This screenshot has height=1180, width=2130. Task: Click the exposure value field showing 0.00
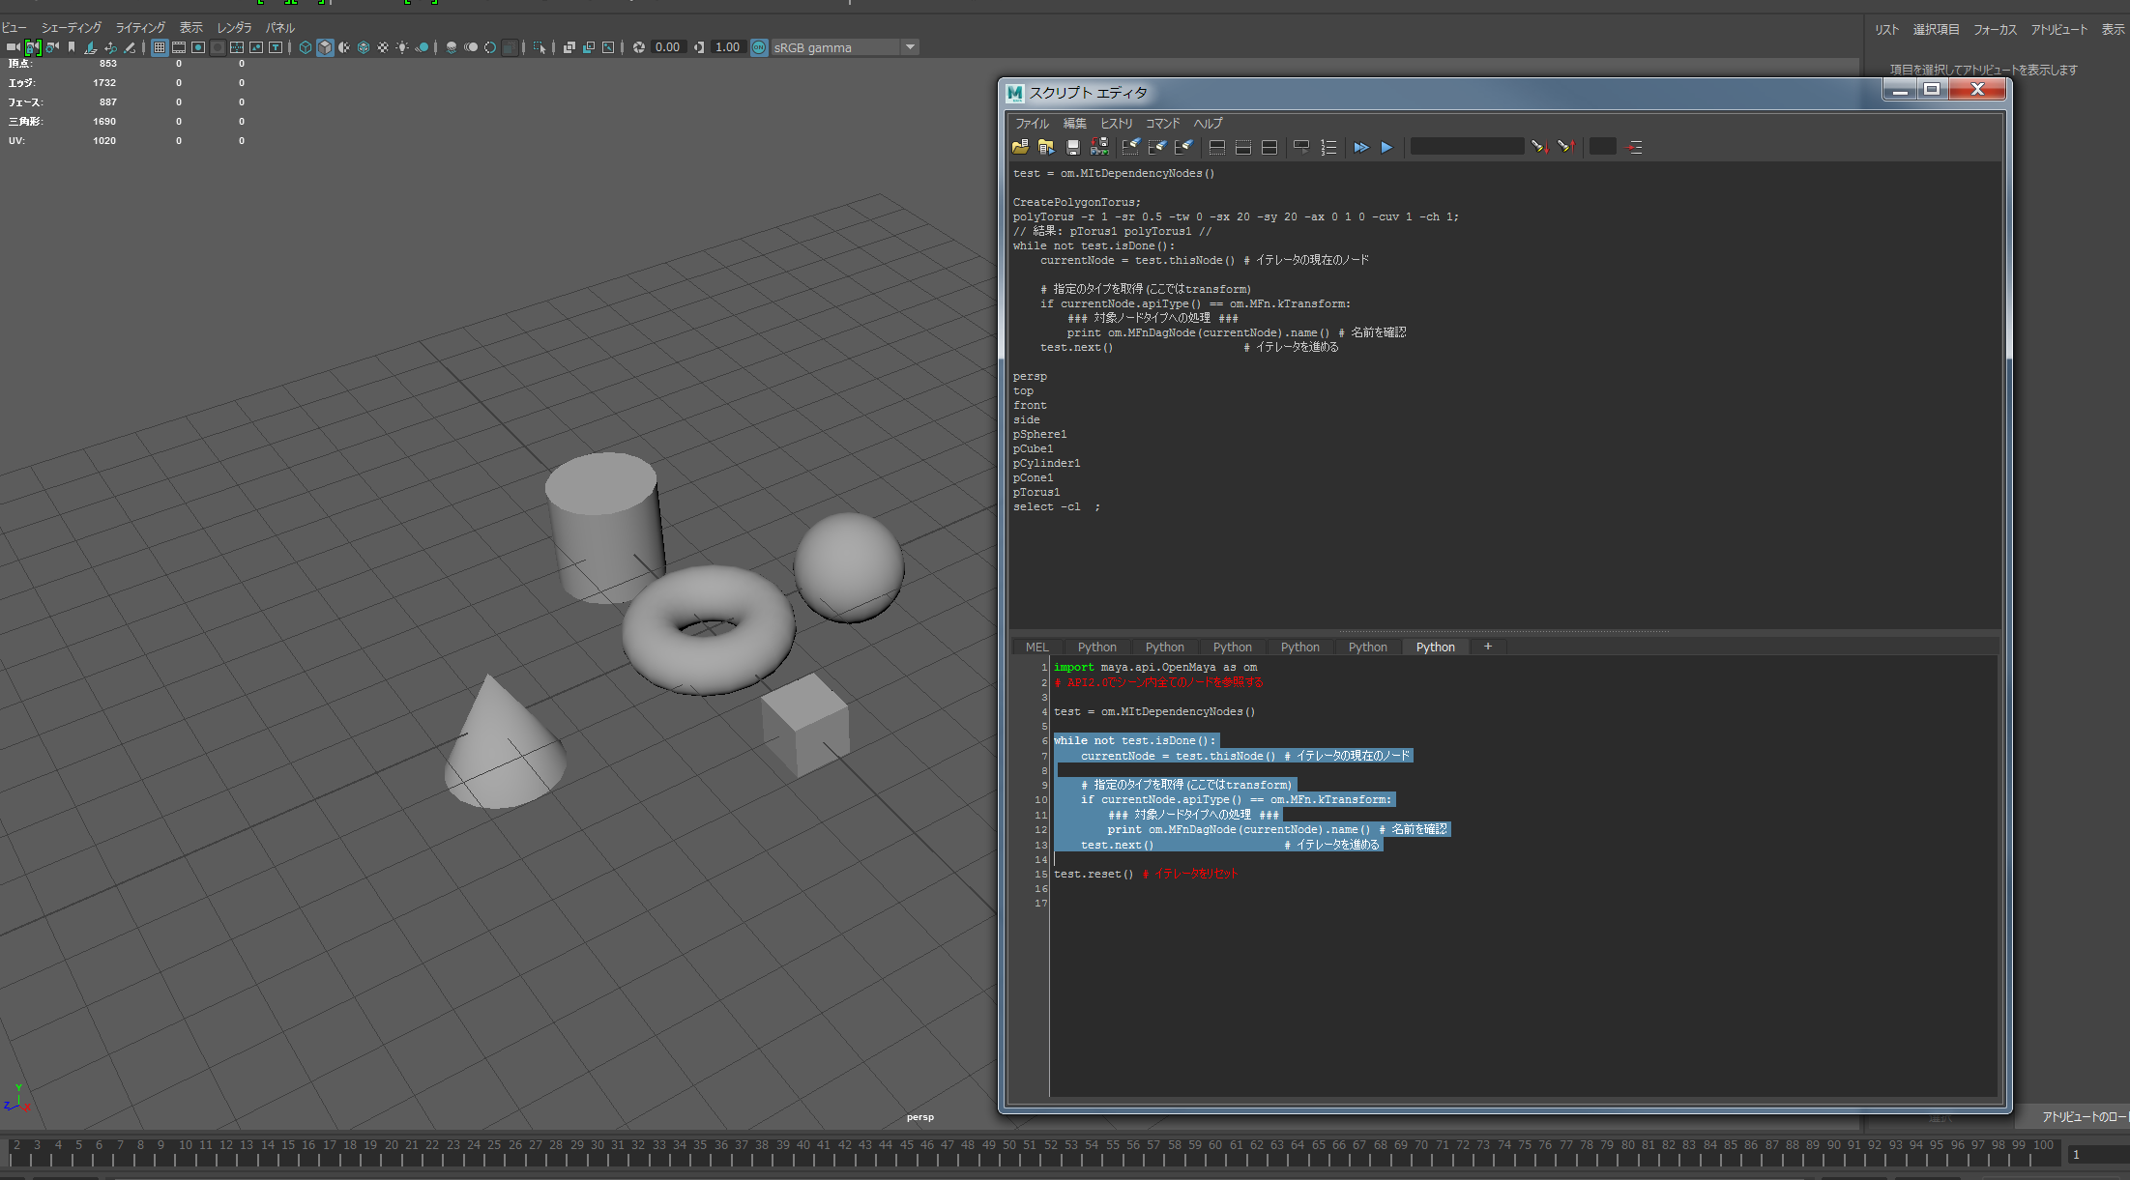coord(665,46)
